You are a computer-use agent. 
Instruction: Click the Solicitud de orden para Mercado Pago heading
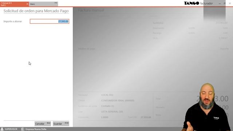[36, 11]
